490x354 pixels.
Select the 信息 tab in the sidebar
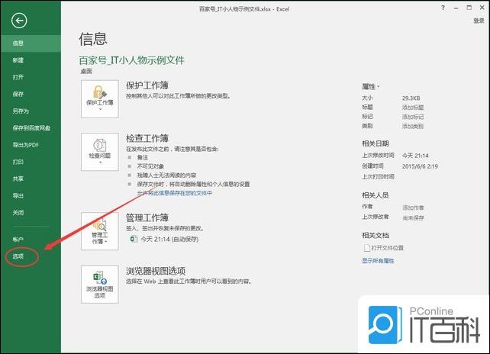click(x=31, y=43)
